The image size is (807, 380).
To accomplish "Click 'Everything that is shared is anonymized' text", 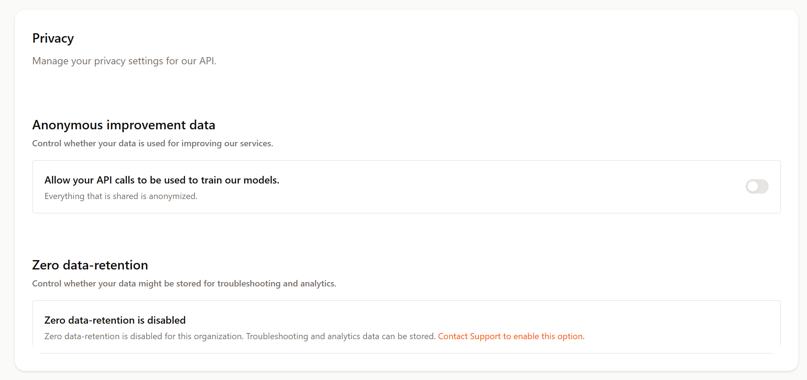I will point(121,196).
